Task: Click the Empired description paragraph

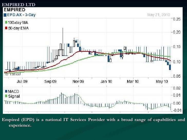Action: coord(93,122)
